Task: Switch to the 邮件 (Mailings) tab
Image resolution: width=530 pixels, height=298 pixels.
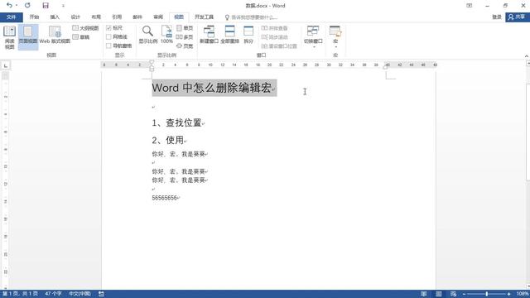Action: (137, 17)
